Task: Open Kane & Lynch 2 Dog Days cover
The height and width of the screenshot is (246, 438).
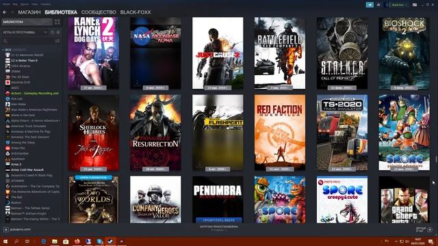Action: click(x=94, y=53)
